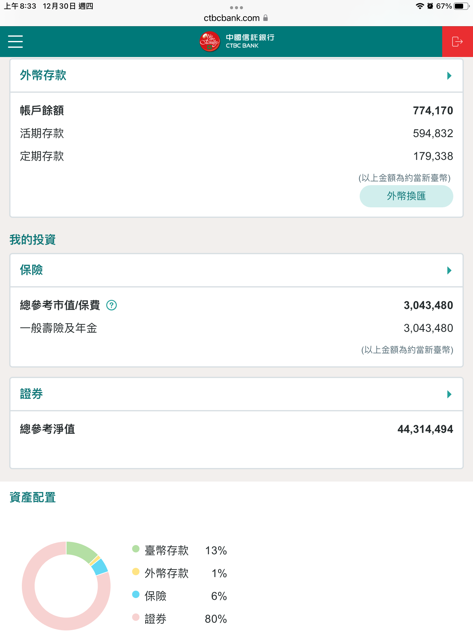Tap the Wi-Fi status icon
The image size is (473, 631).
[419, 6]
